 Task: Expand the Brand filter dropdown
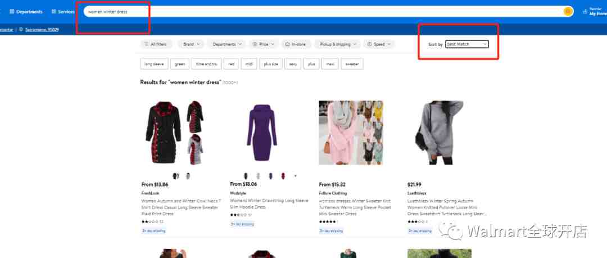191,44
